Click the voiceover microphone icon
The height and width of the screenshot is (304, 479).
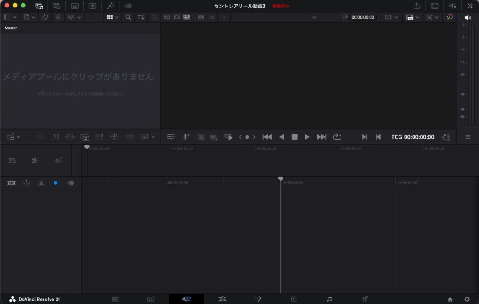186,137
